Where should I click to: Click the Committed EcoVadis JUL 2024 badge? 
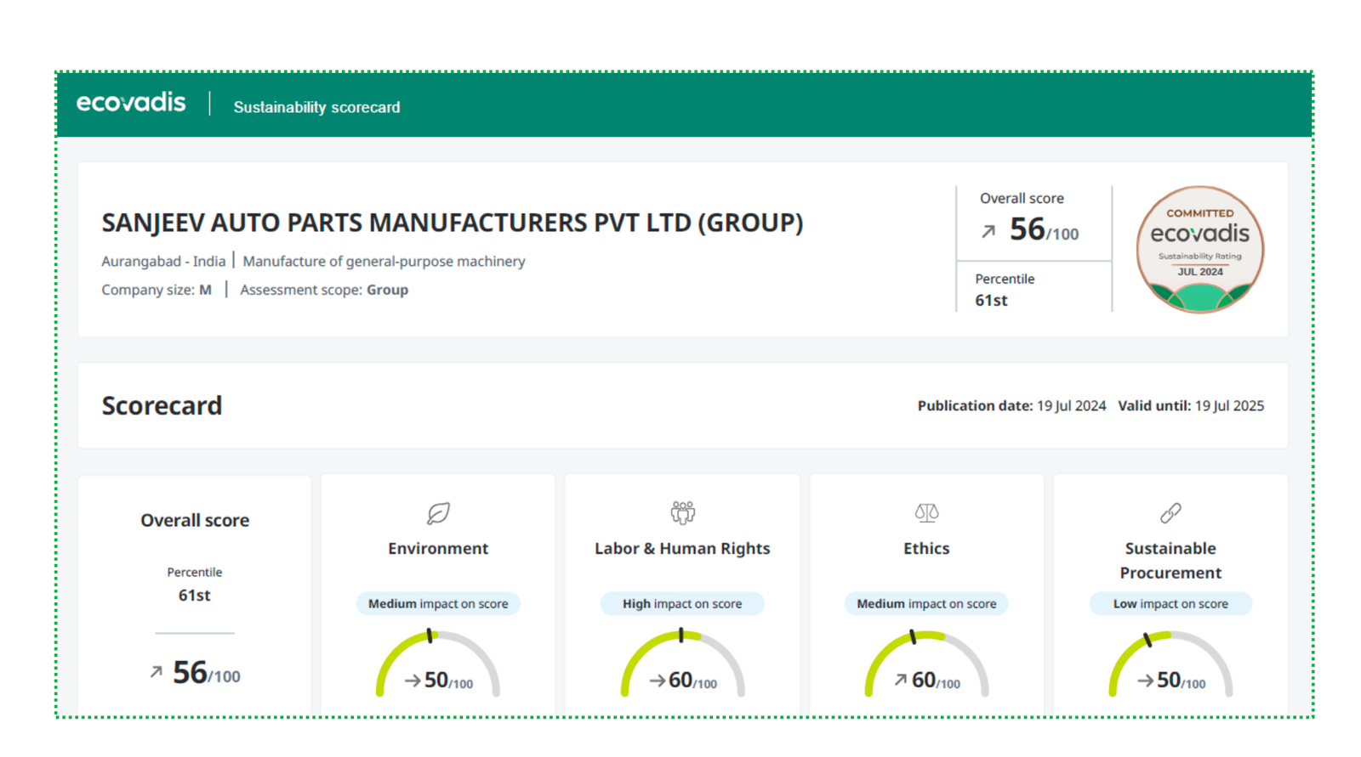[x=1199, y=249]
